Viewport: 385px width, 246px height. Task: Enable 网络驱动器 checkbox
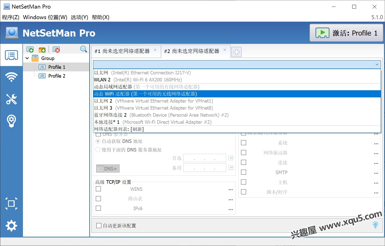pos(244,152)
